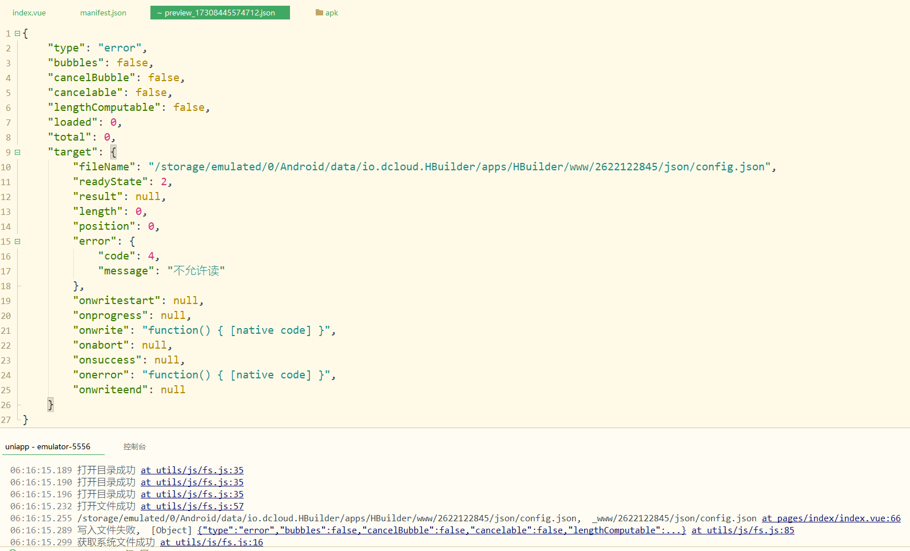Click the "onerror" function value

(x=236, y=375)
